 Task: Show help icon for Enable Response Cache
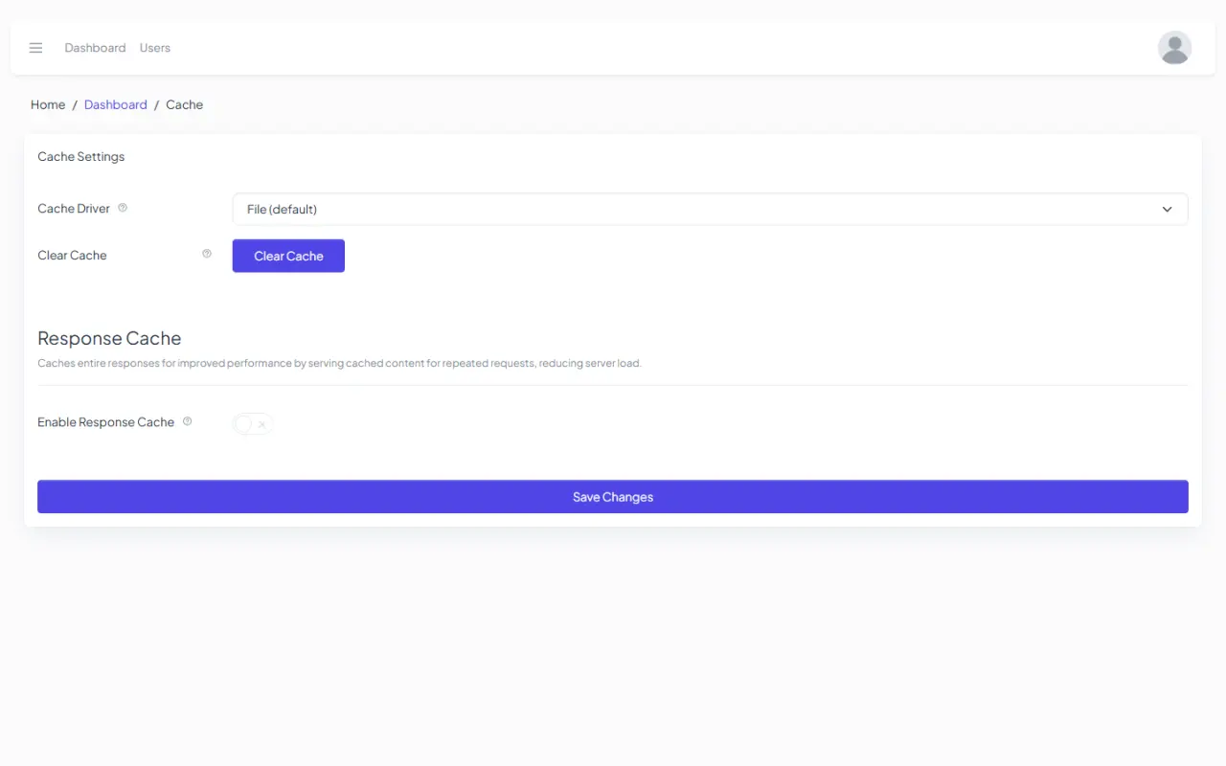pos(188,421)
